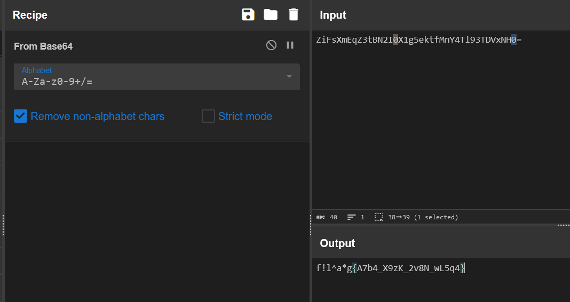This screenshot has width=570, height=302.
Task: Set breakpoint pause icon on From Base64
Action: (x=290, y=45)
